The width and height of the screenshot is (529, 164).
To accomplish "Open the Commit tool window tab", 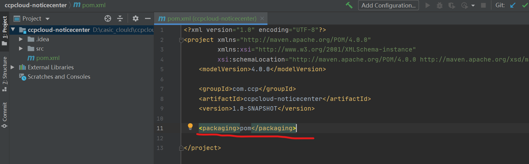I will pyautogui.click(x=4, y=115).
